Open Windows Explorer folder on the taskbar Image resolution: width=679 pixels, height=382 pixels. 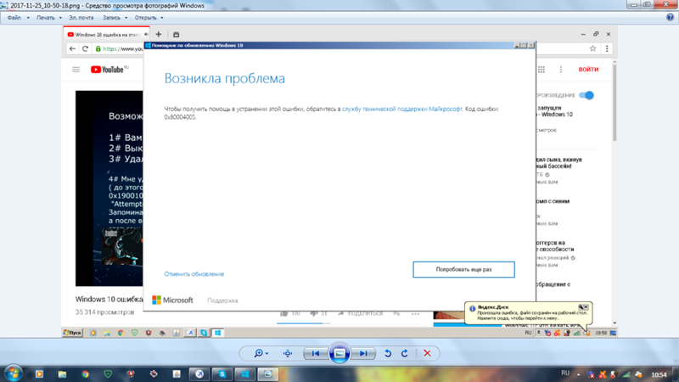[x=62, y=374]
